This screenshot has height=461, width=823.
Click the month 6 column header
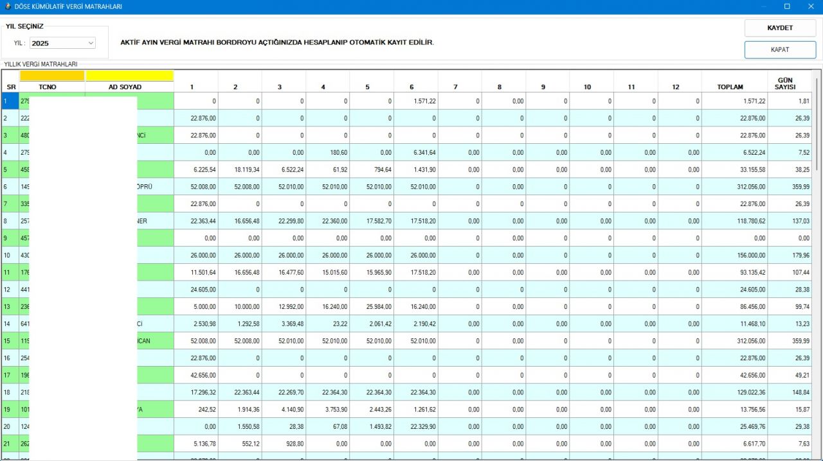point(411,87)
